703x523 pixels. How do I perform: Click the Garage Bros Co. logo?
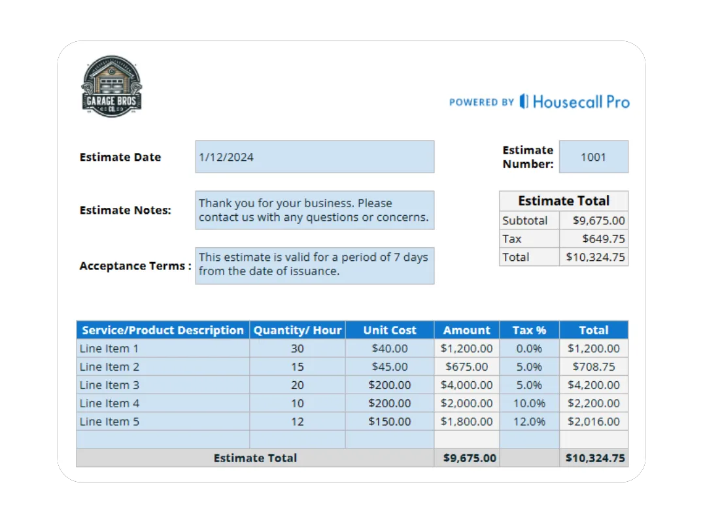pos(111,86)
